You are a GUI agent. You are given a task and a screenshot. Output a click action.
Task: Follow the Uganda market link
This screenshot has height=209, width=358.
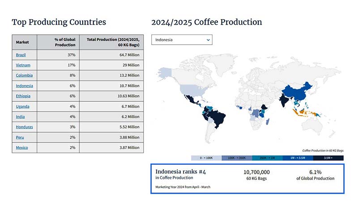(22, 106)
